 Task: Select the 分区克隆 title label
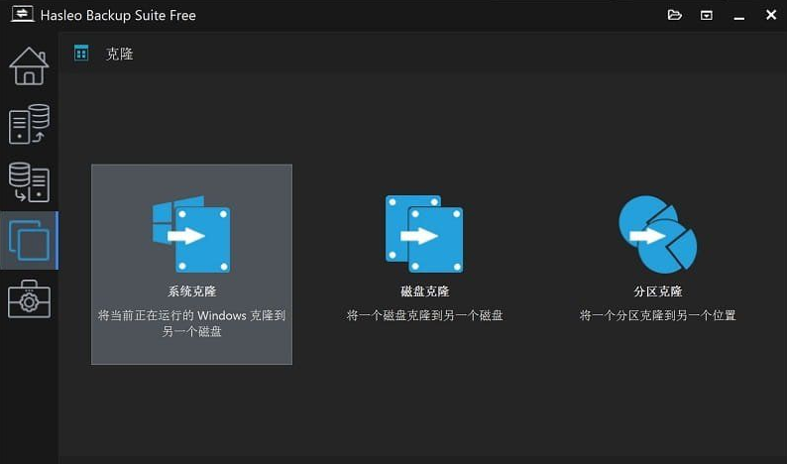[x=657, y=291]
